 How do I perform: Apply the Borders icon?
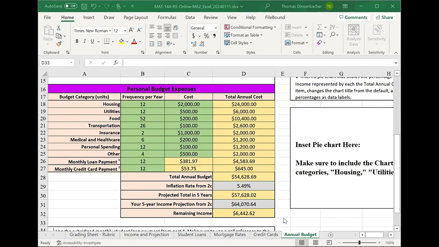pyautogui.click(x=107, y=41)
